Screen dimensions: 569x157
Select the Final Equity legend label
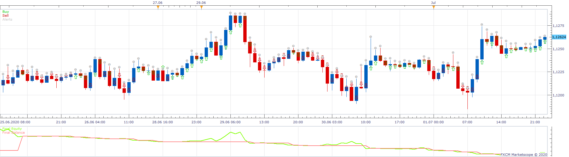point(12,129)
